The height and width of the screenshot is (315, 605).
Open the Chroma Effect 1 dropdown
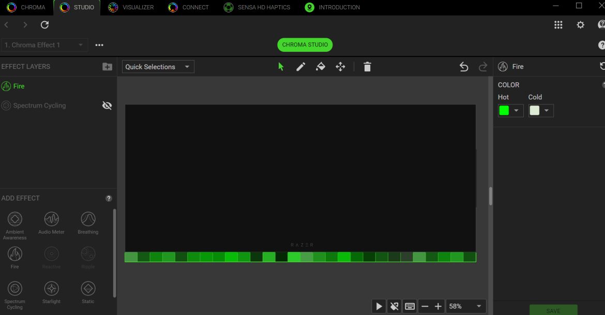pyautogui.click(x=44, y=45)
